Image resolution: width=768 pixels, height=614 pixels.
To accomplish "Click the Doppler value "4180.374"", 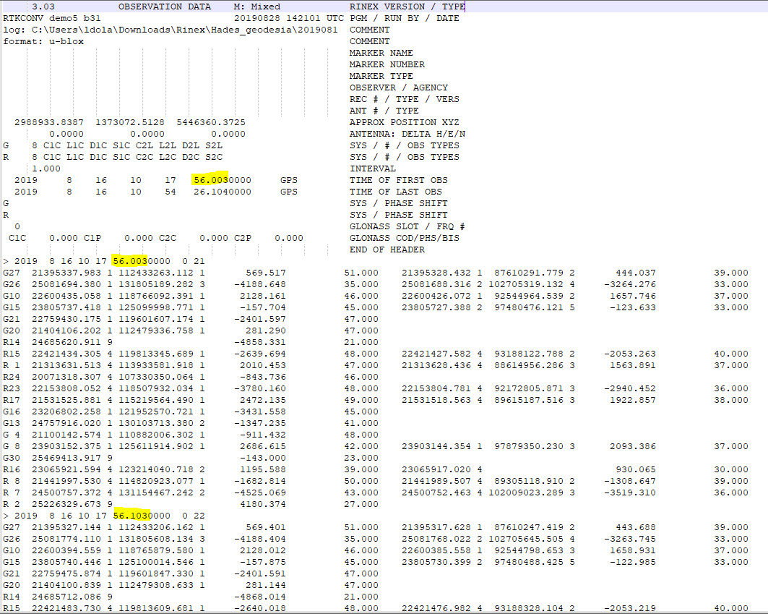I will (263, 504).
